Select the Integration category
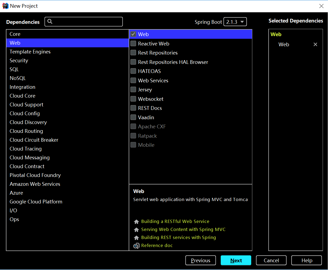The width and height of the screenshot is (328, 270). coord(67,87)
